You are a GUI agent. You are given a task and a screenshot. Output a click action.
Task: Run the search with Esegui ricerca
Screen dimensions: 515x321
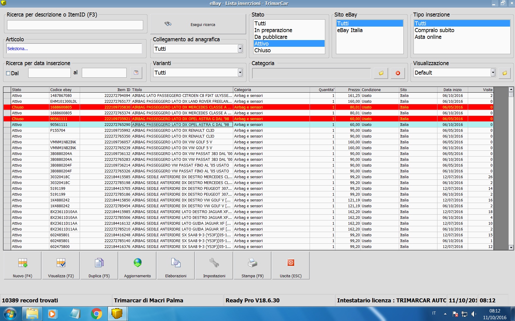[198, 24]
